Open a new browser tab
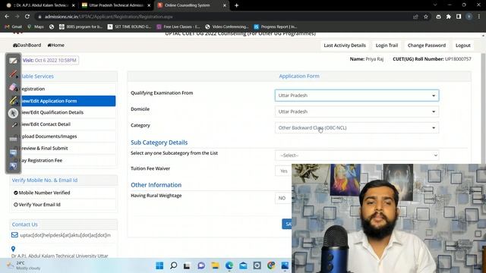 tap(236, 5)
